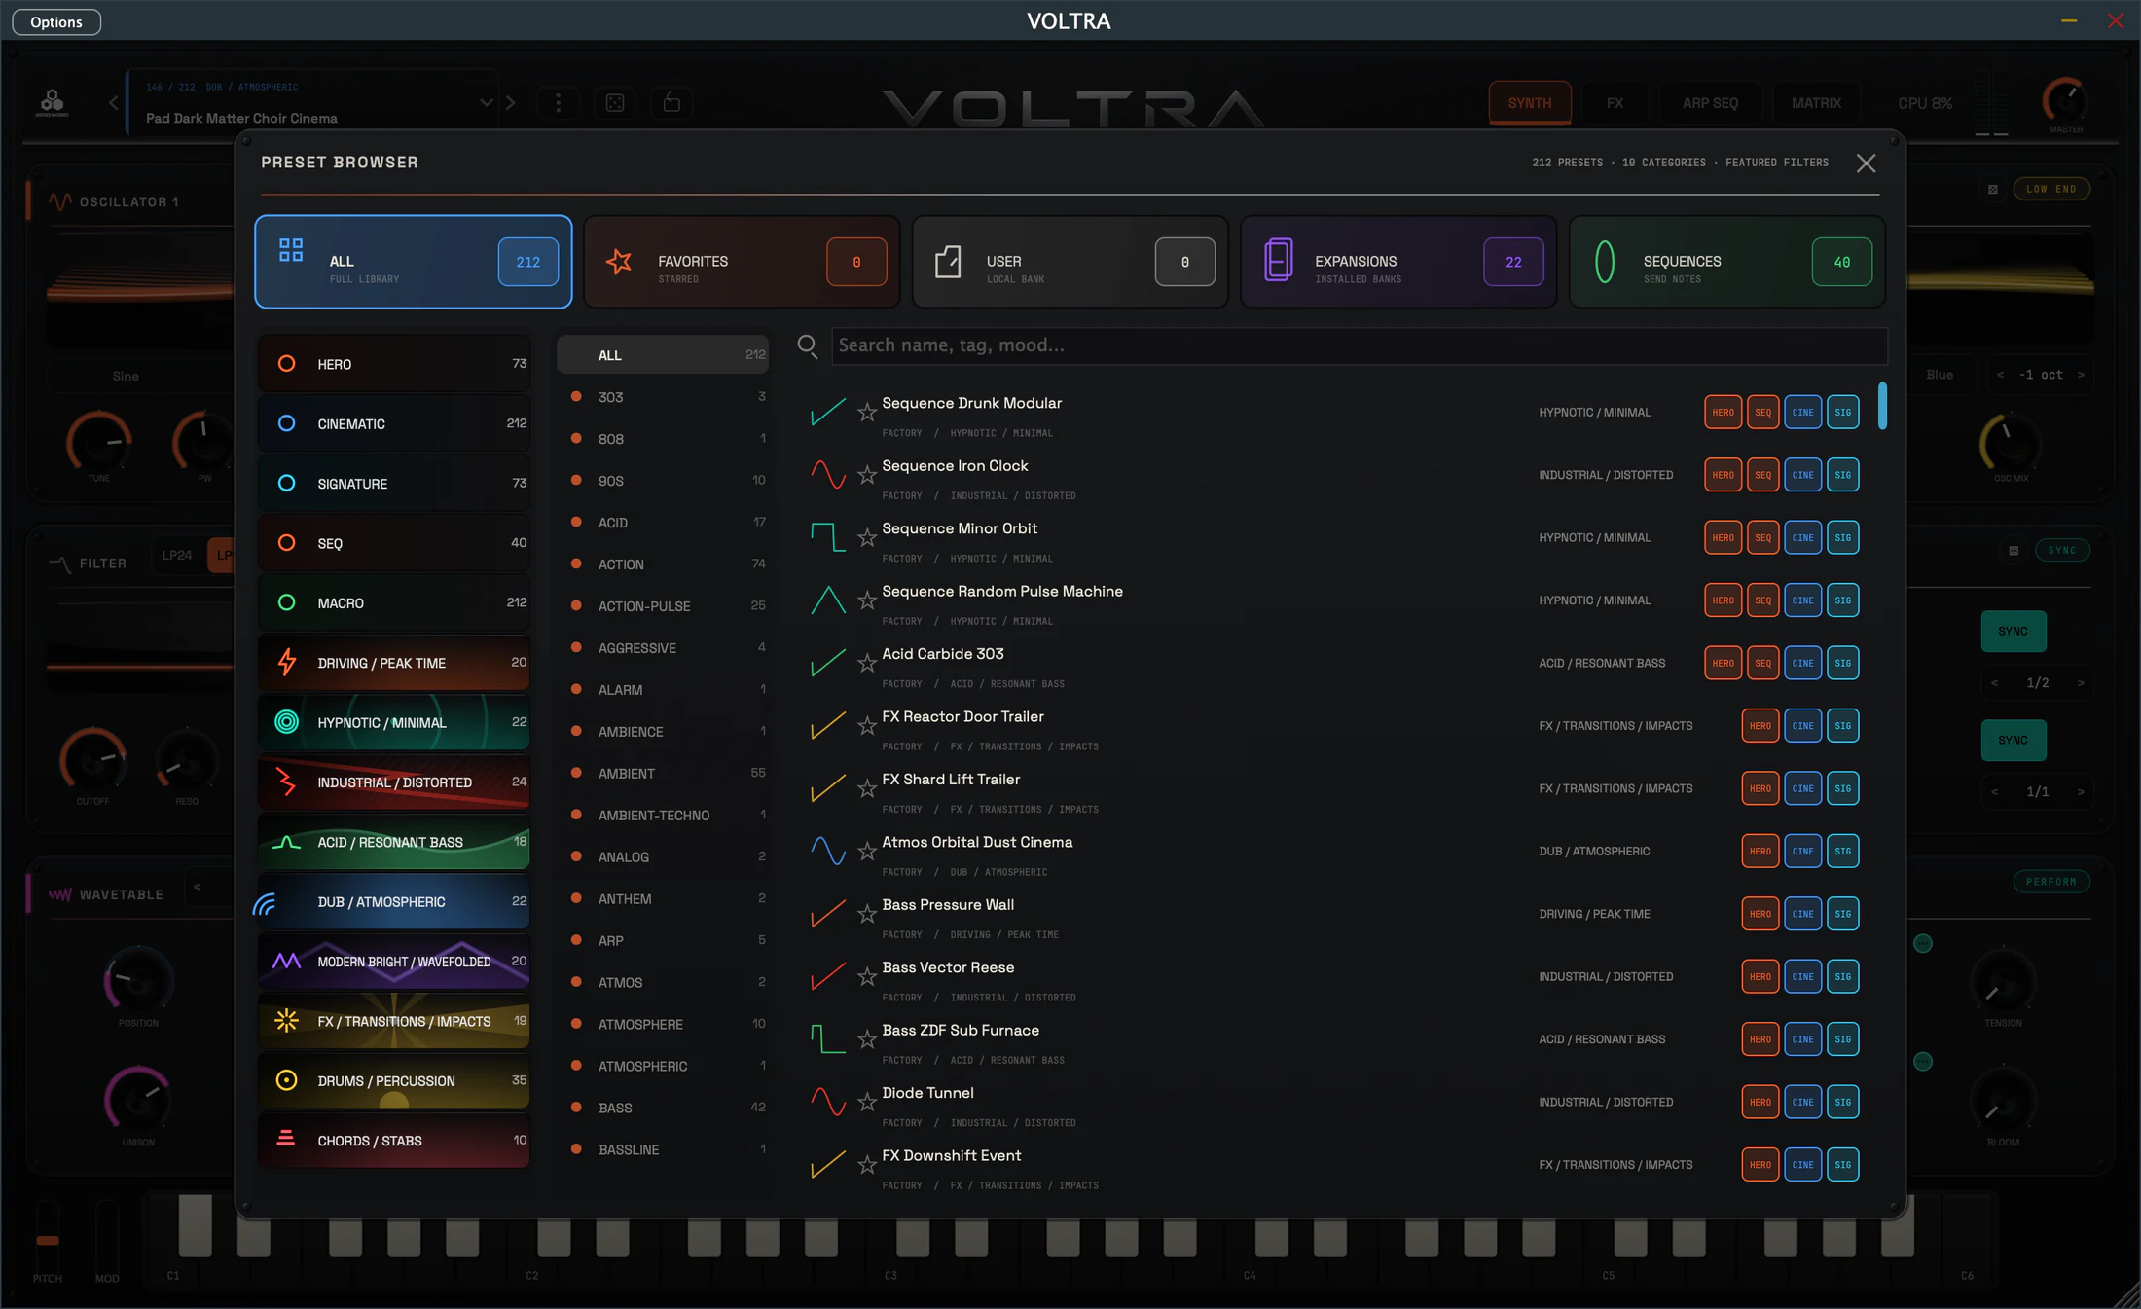Select the Dub / Atmospheric waves icon
Image resolution: width=2141 pixels, height=1309 pixels.
pyautogui.click(x=264, y=903)
